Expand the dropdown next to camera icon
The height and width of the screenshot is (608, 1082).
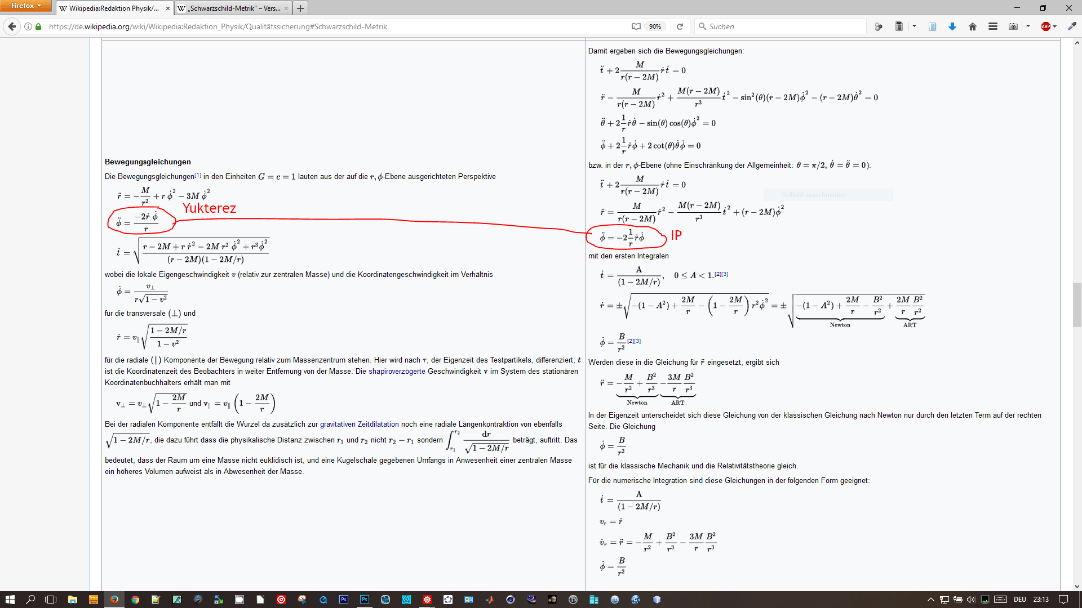point(1028,26)
